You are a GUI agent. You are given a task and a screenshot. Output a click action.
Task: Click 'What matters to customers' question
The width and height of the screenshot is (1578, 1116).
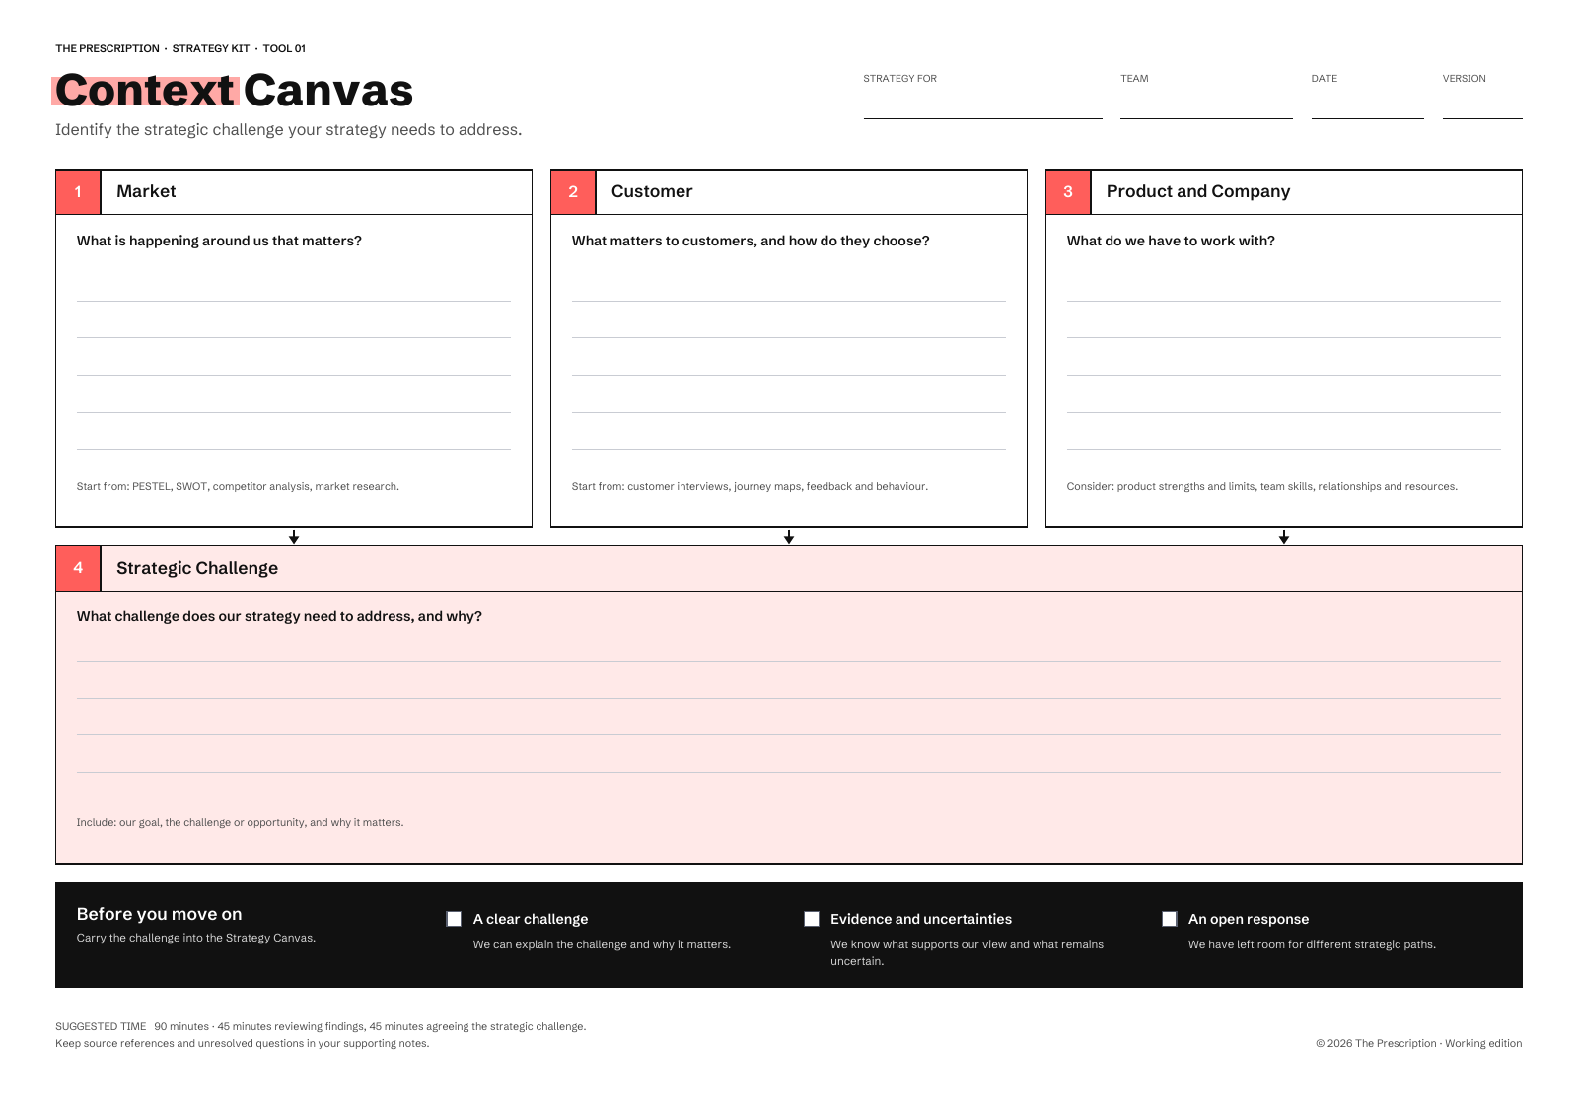pyautogui.click(x=751, y=241)
